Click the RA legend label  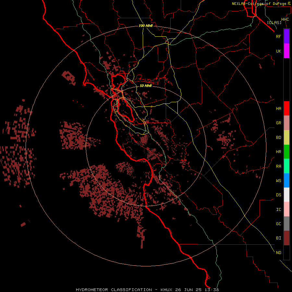(278, 166)
